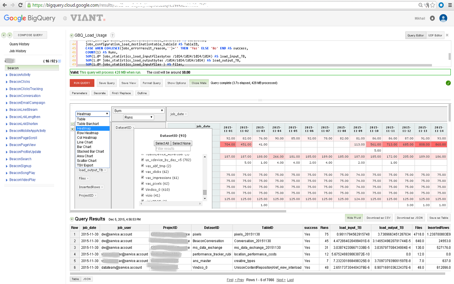Open the browser zoom magnifier icon
This screenshot has height=284, width=454.
tap(421, 5)
